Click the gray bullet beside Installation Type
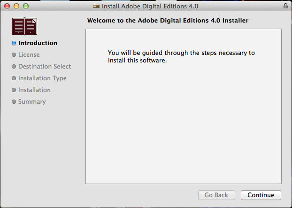The height and width of the screenshot is (208, 292). [x=14, y=78]
